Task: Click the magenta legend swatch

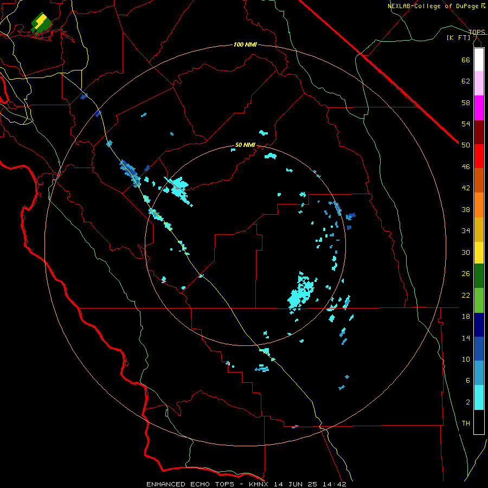Action: pyautogui.click(x=479, y=108)
